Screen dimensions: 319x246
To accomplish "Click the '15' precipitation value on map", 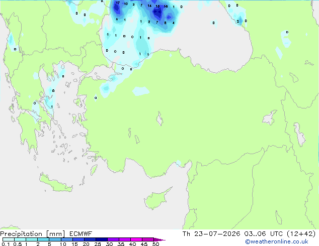I will pos(157,7).
